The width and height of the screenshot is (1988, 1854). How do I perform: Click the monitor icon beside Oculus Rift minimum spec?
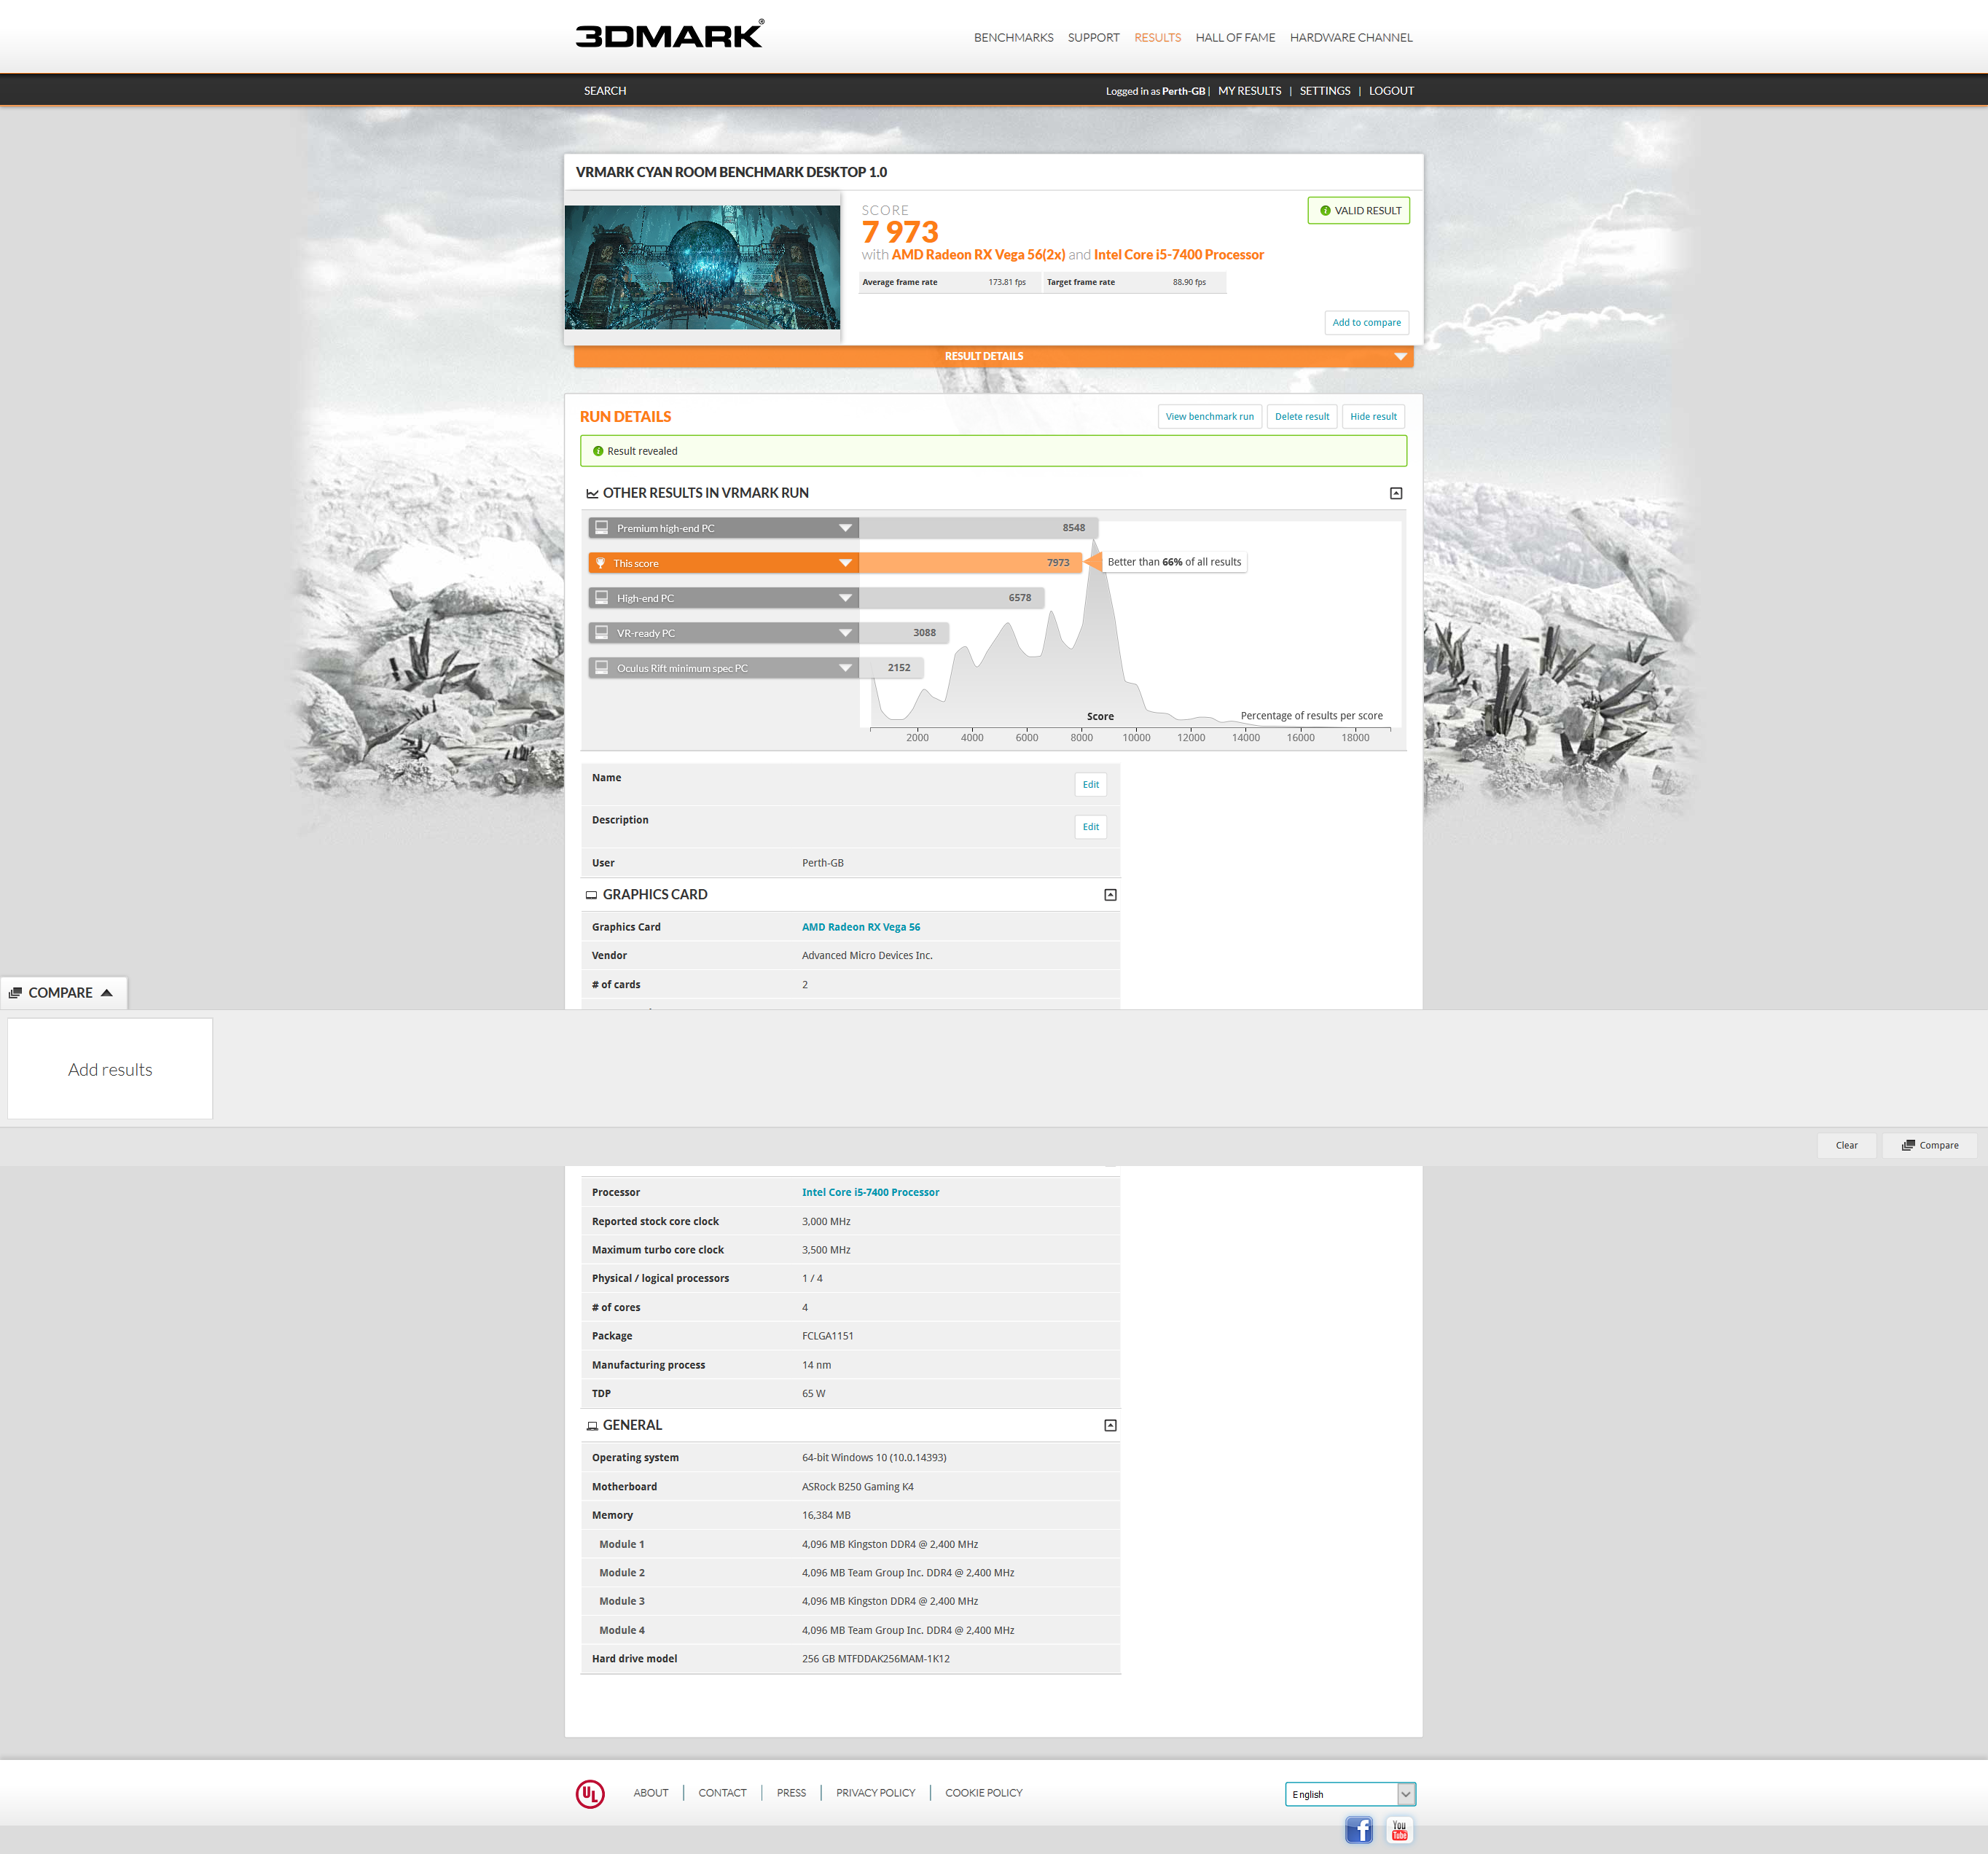coord(602,667)
